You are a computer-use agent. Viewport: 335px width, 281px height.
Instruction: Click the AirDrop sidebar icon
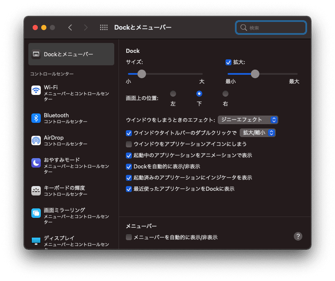point(36,140)
